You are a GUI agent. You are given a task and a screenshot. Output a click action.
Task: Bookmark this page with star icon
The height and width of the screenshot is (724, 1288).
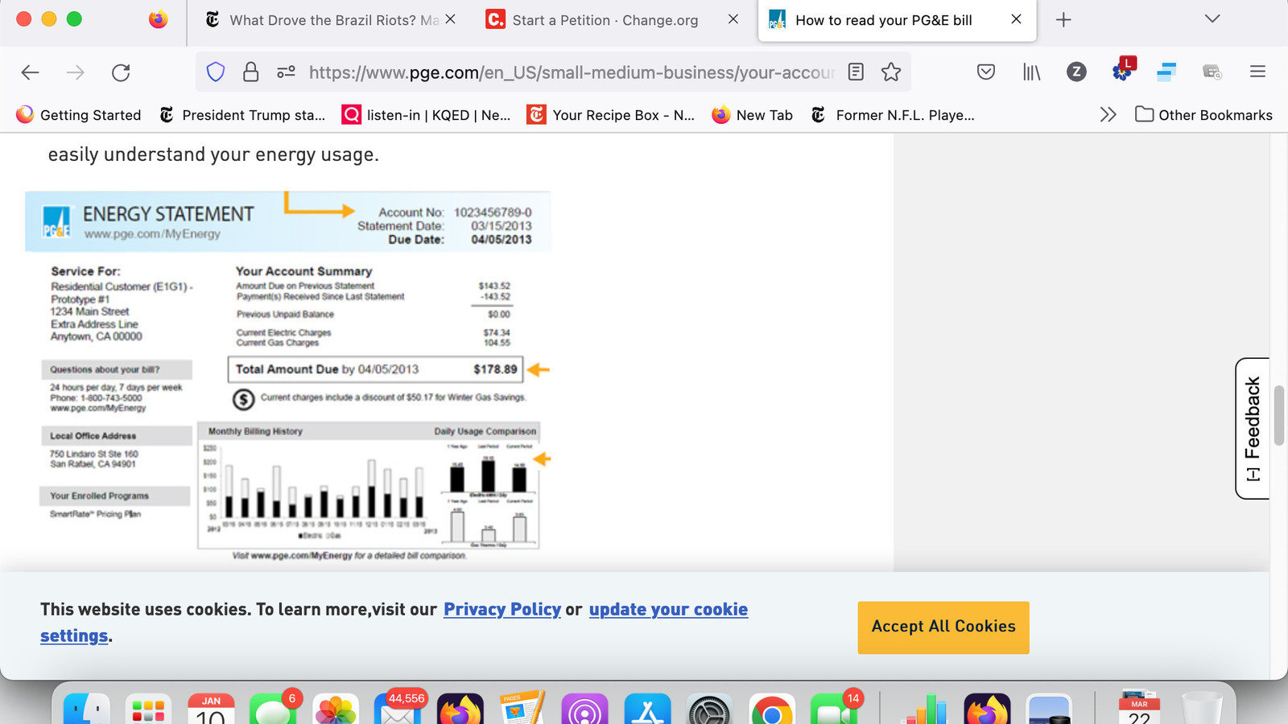pos(891,72)
